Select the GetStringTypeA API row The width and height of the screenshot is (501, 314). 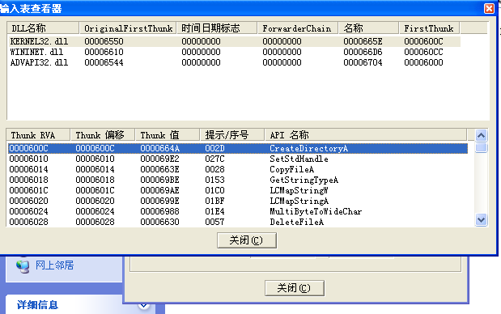(x=238, y=180)
